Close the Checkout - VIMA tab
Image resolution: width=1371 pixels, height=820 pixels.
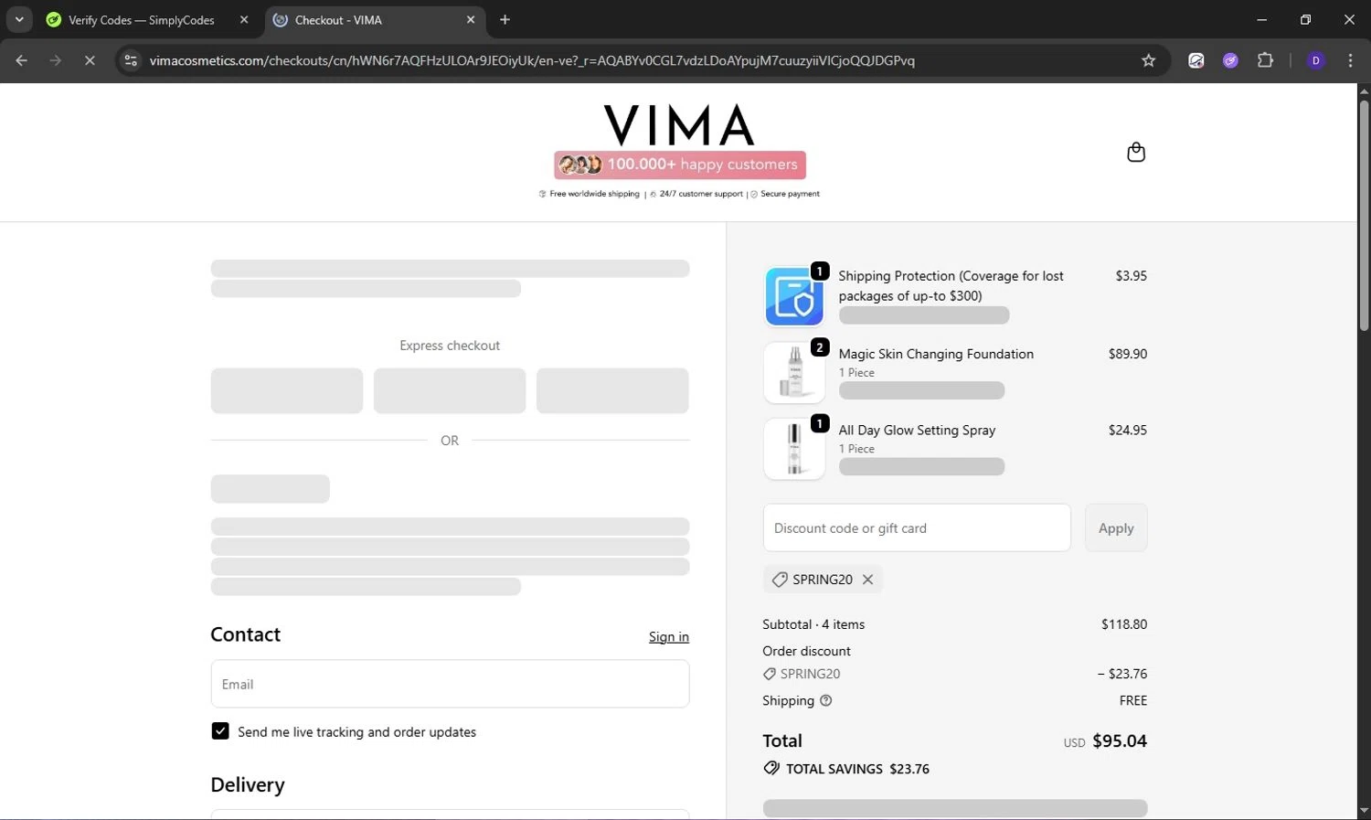[471, 19]
